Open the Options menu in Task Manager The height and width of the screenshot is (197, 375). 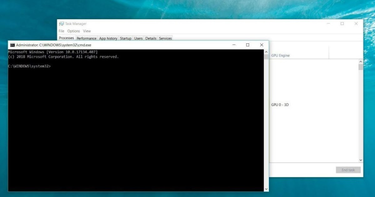tap(74, 31)
